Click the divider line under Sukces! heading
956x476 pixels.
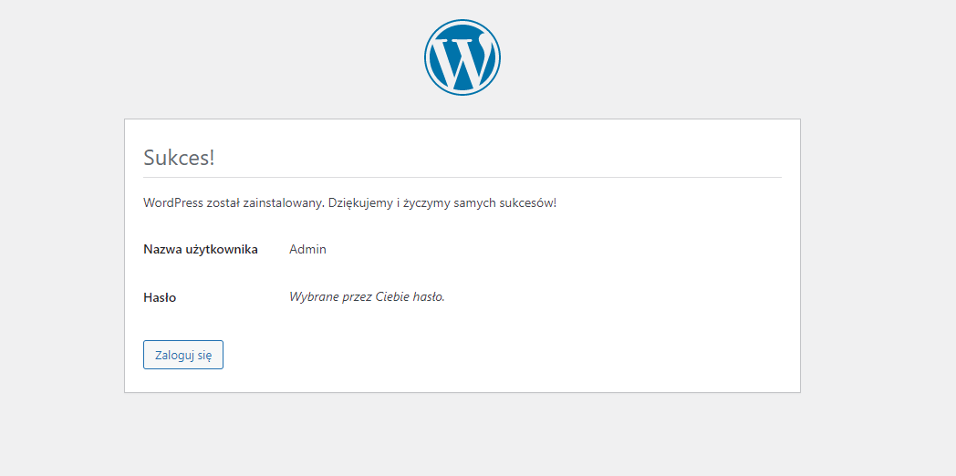tap(462, 177)
